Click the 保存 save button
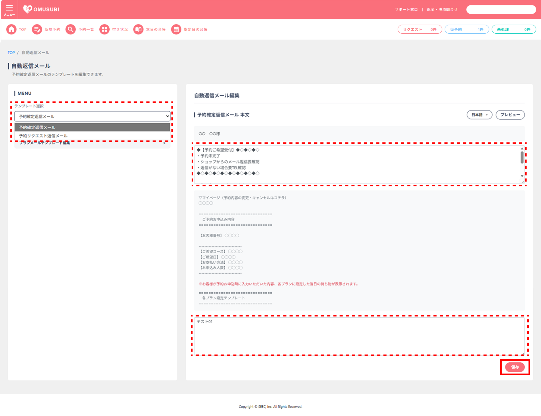 [515, 367]
